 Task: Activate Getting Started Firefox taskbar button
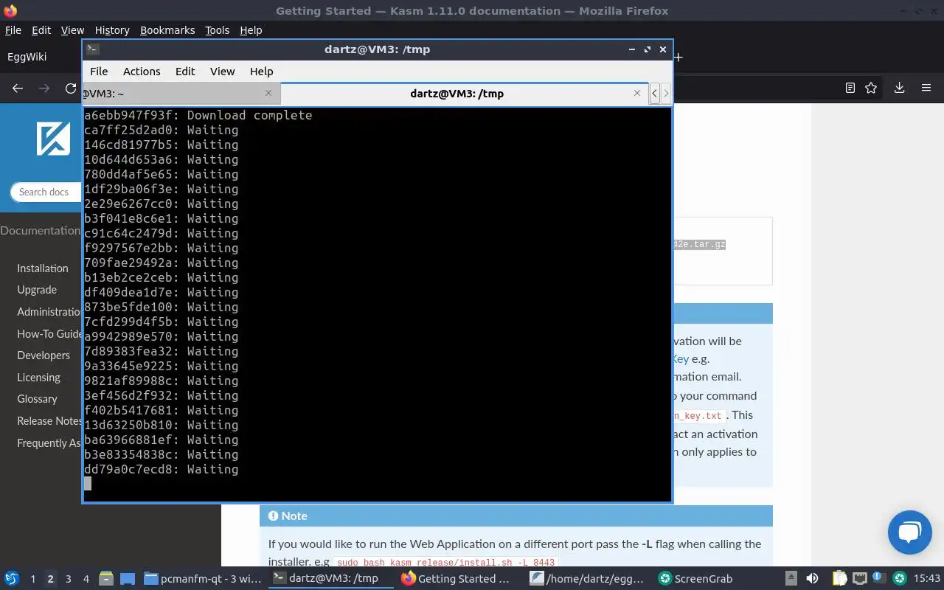coord(457,579)
